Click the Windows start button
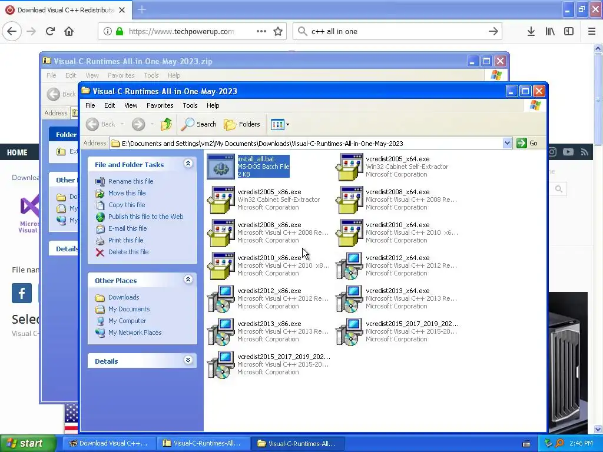 click(28, 443)
